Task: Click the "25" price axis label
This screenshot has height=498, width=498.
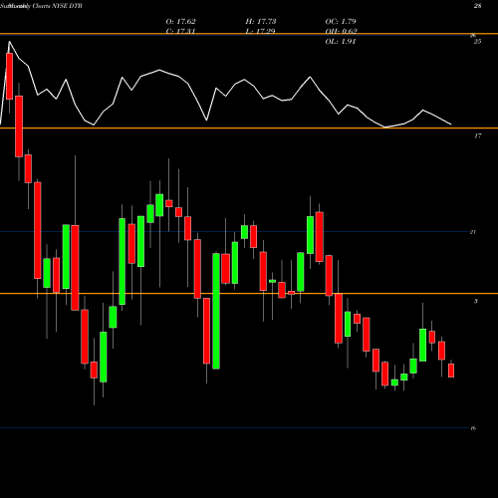Action: click(477, 42)
